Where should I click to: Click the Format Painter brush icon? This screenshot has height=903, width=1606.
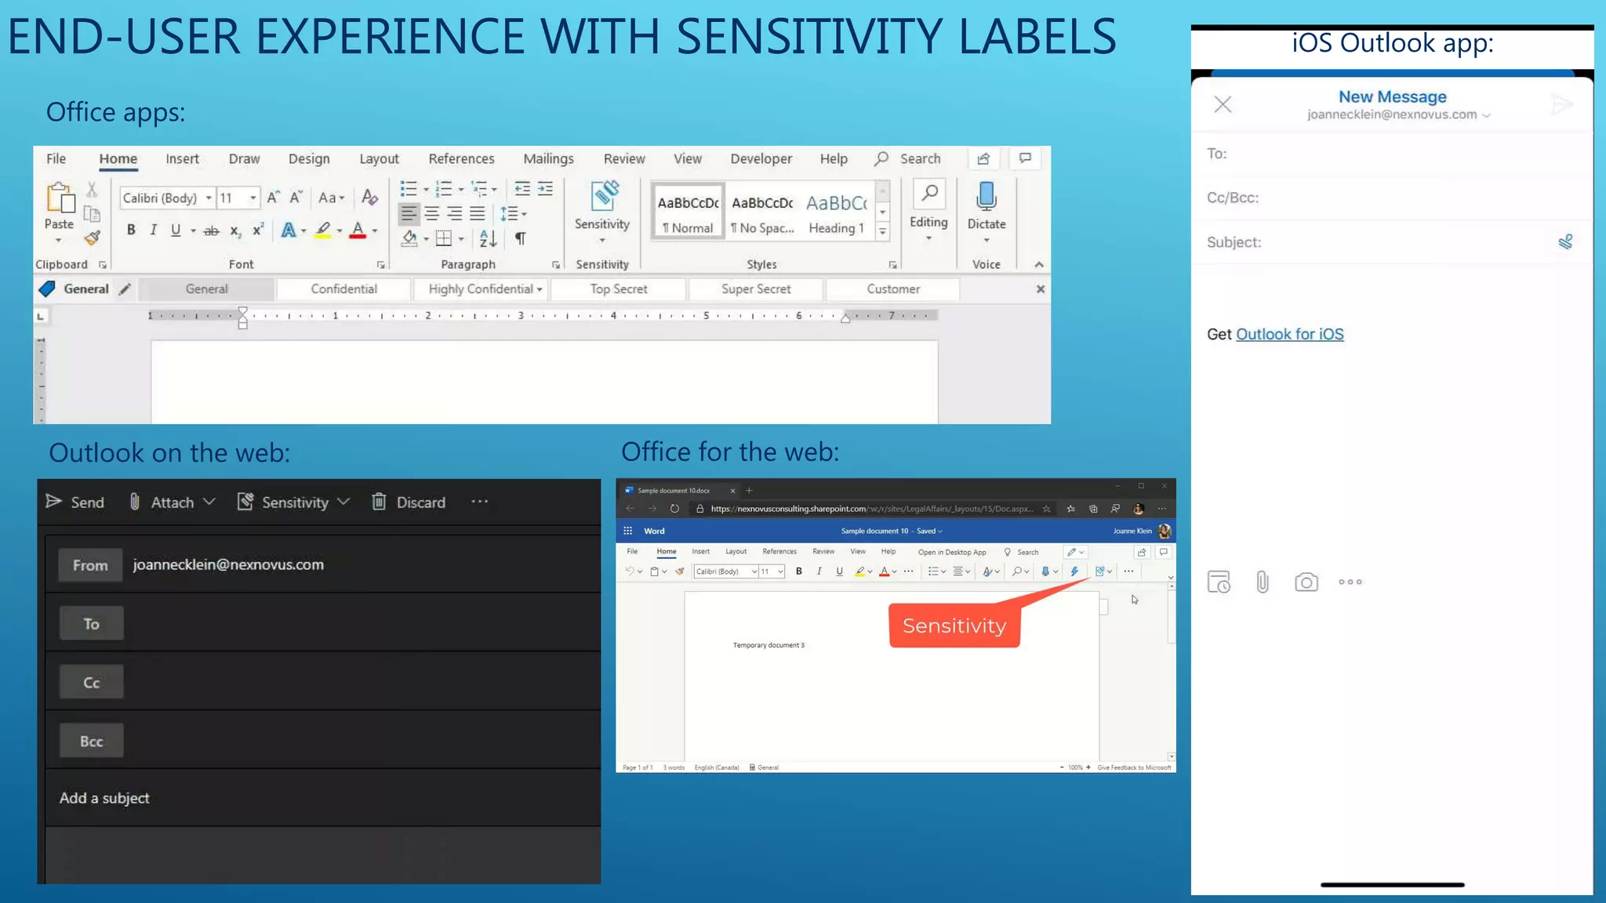pyautogui.click(x=93, y=238)
